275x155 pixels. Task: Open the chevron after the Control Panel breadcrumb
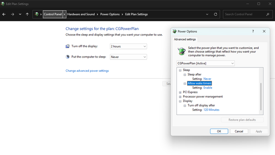tap(64, 14)
